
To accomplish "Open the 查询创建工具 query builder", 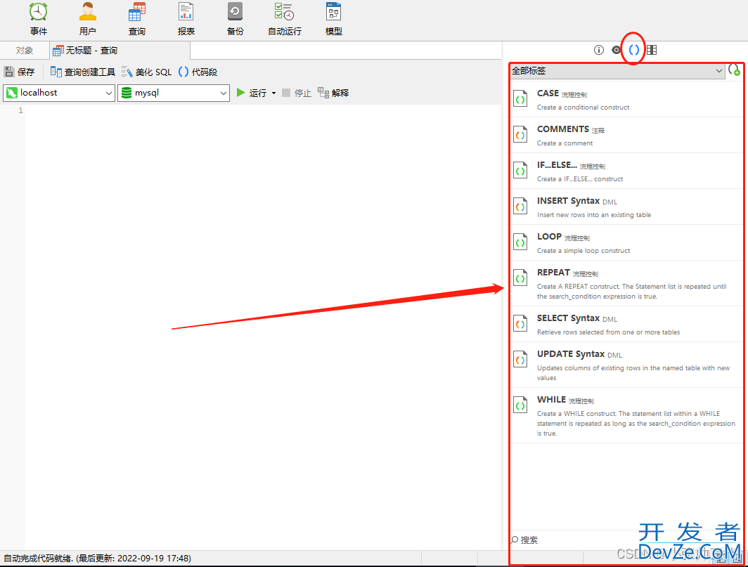I will click(82, 72).
